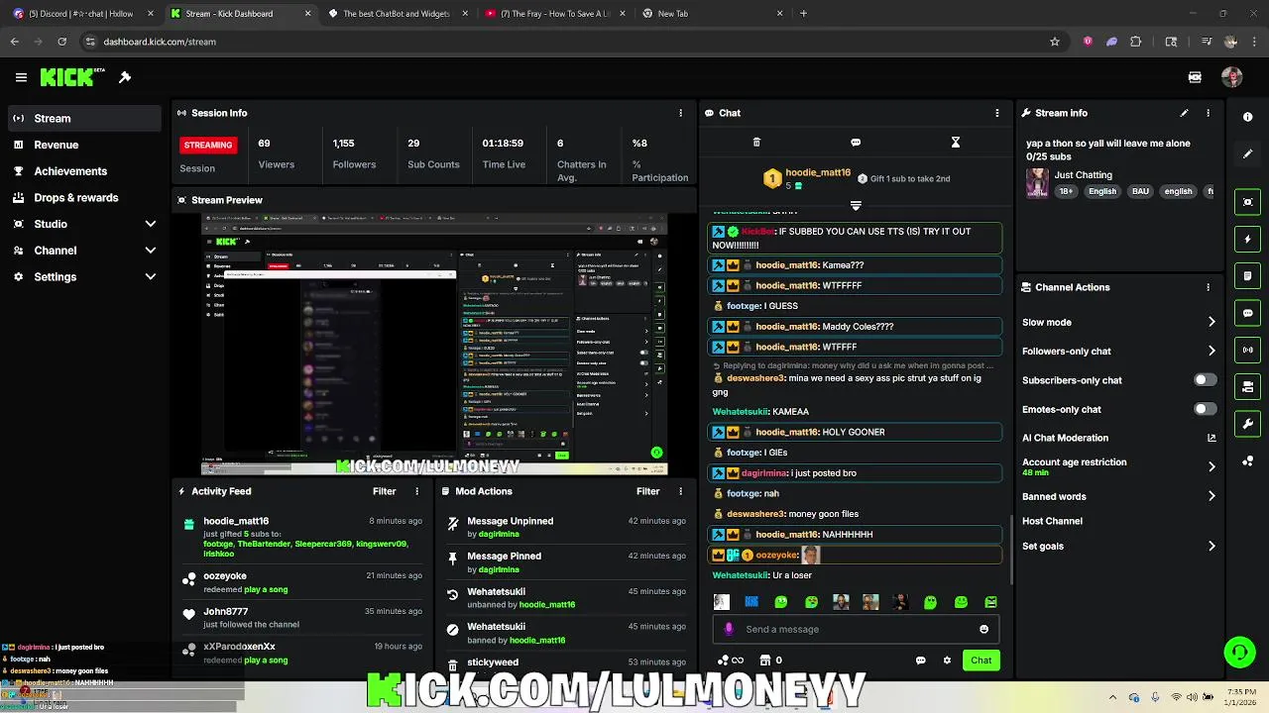This screenshot has width=1269, height=713.
Task: Click the chat bubble icon in the right sidebar
Action: tap(1248, 313)
